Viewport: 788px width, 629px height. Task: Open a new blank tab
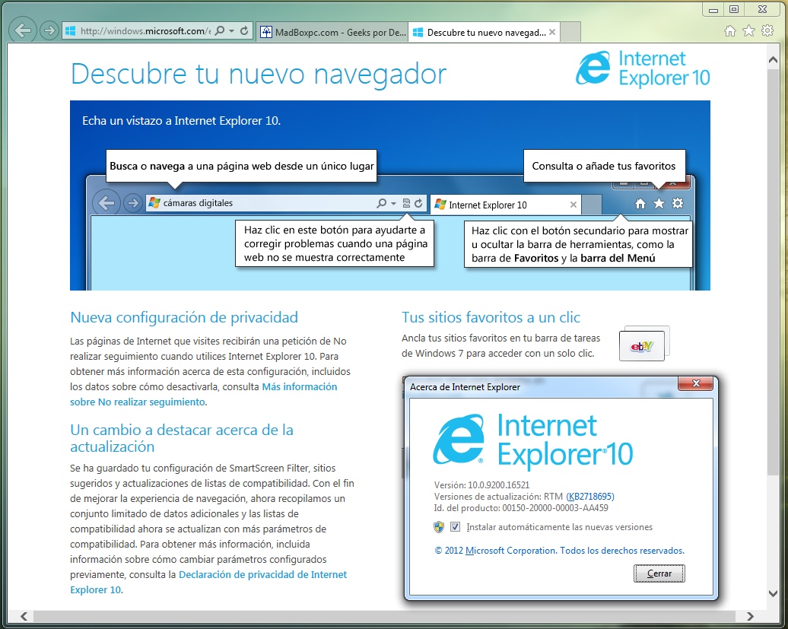coord(570,32)
